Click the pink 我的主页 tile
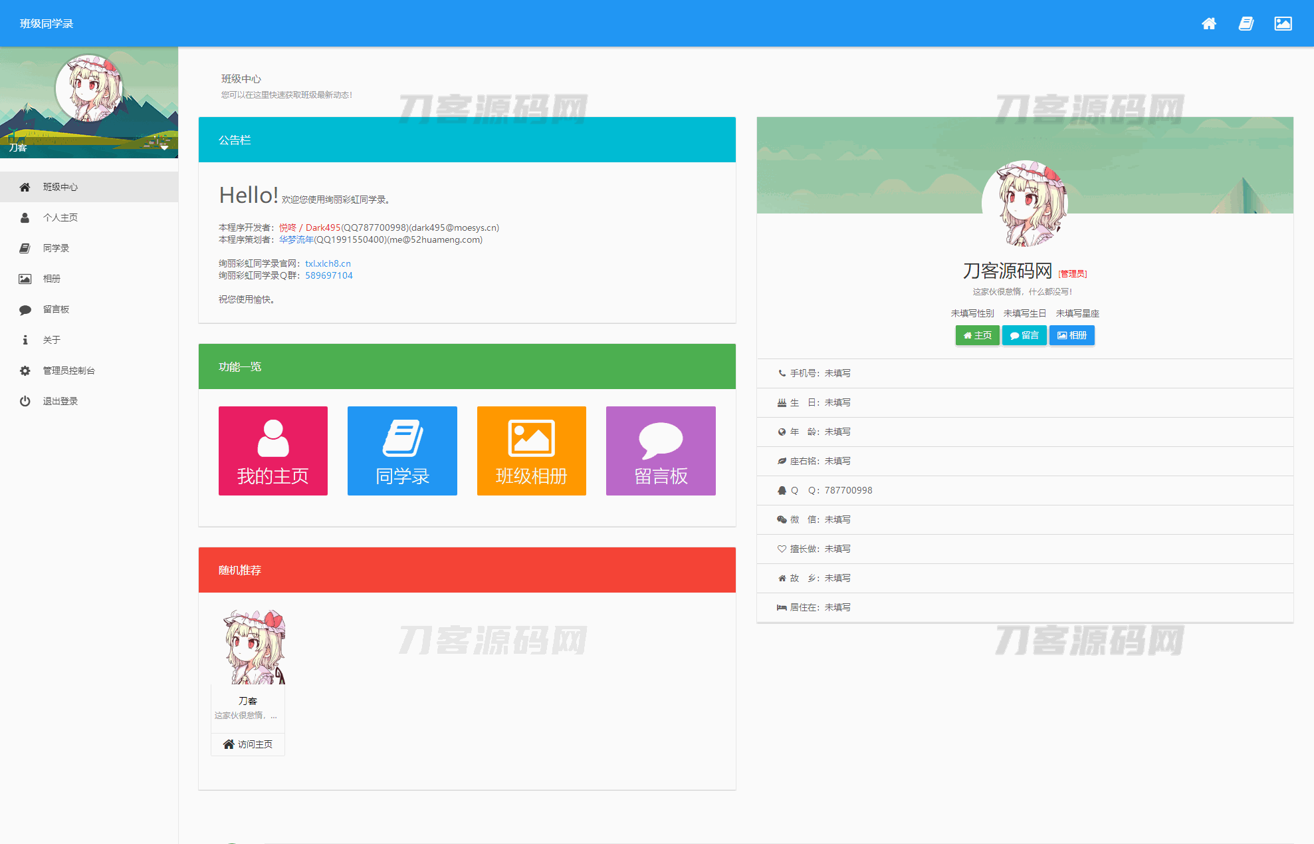This screenshot has height=844, width=1314. pyautogui.click(x=273, y=451)
